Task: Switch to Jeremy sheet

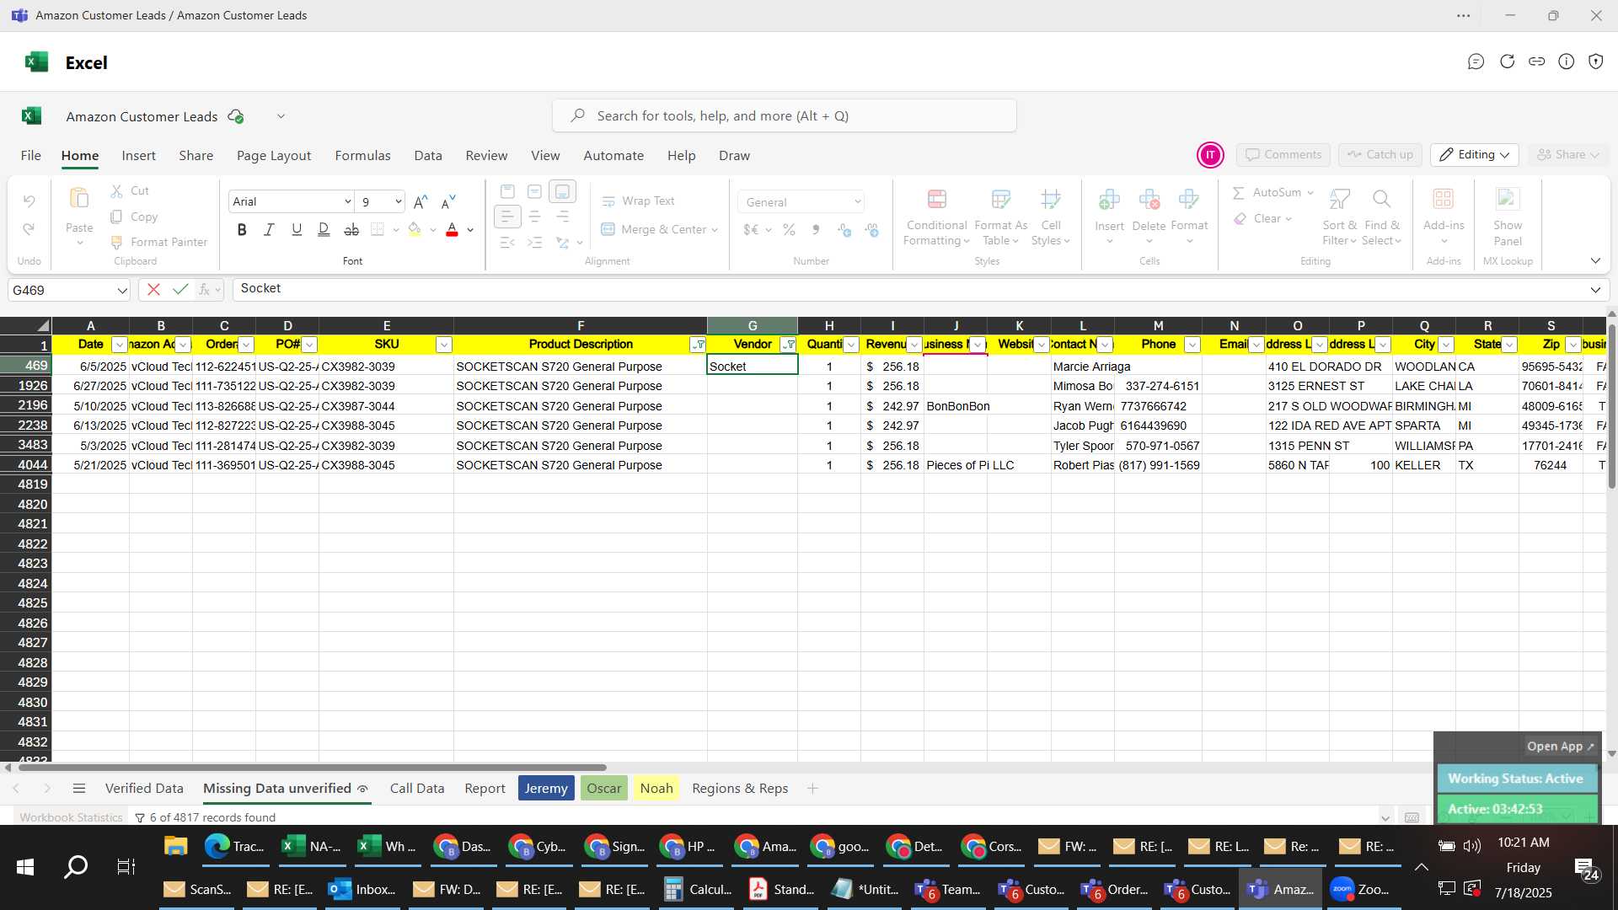Action: 546,789
